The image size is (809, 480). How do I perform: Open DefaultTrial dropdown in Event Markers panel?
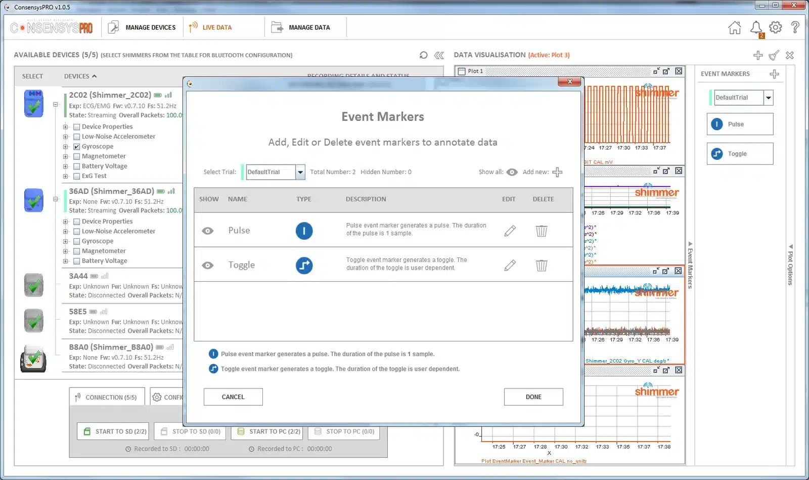(769, 98)
